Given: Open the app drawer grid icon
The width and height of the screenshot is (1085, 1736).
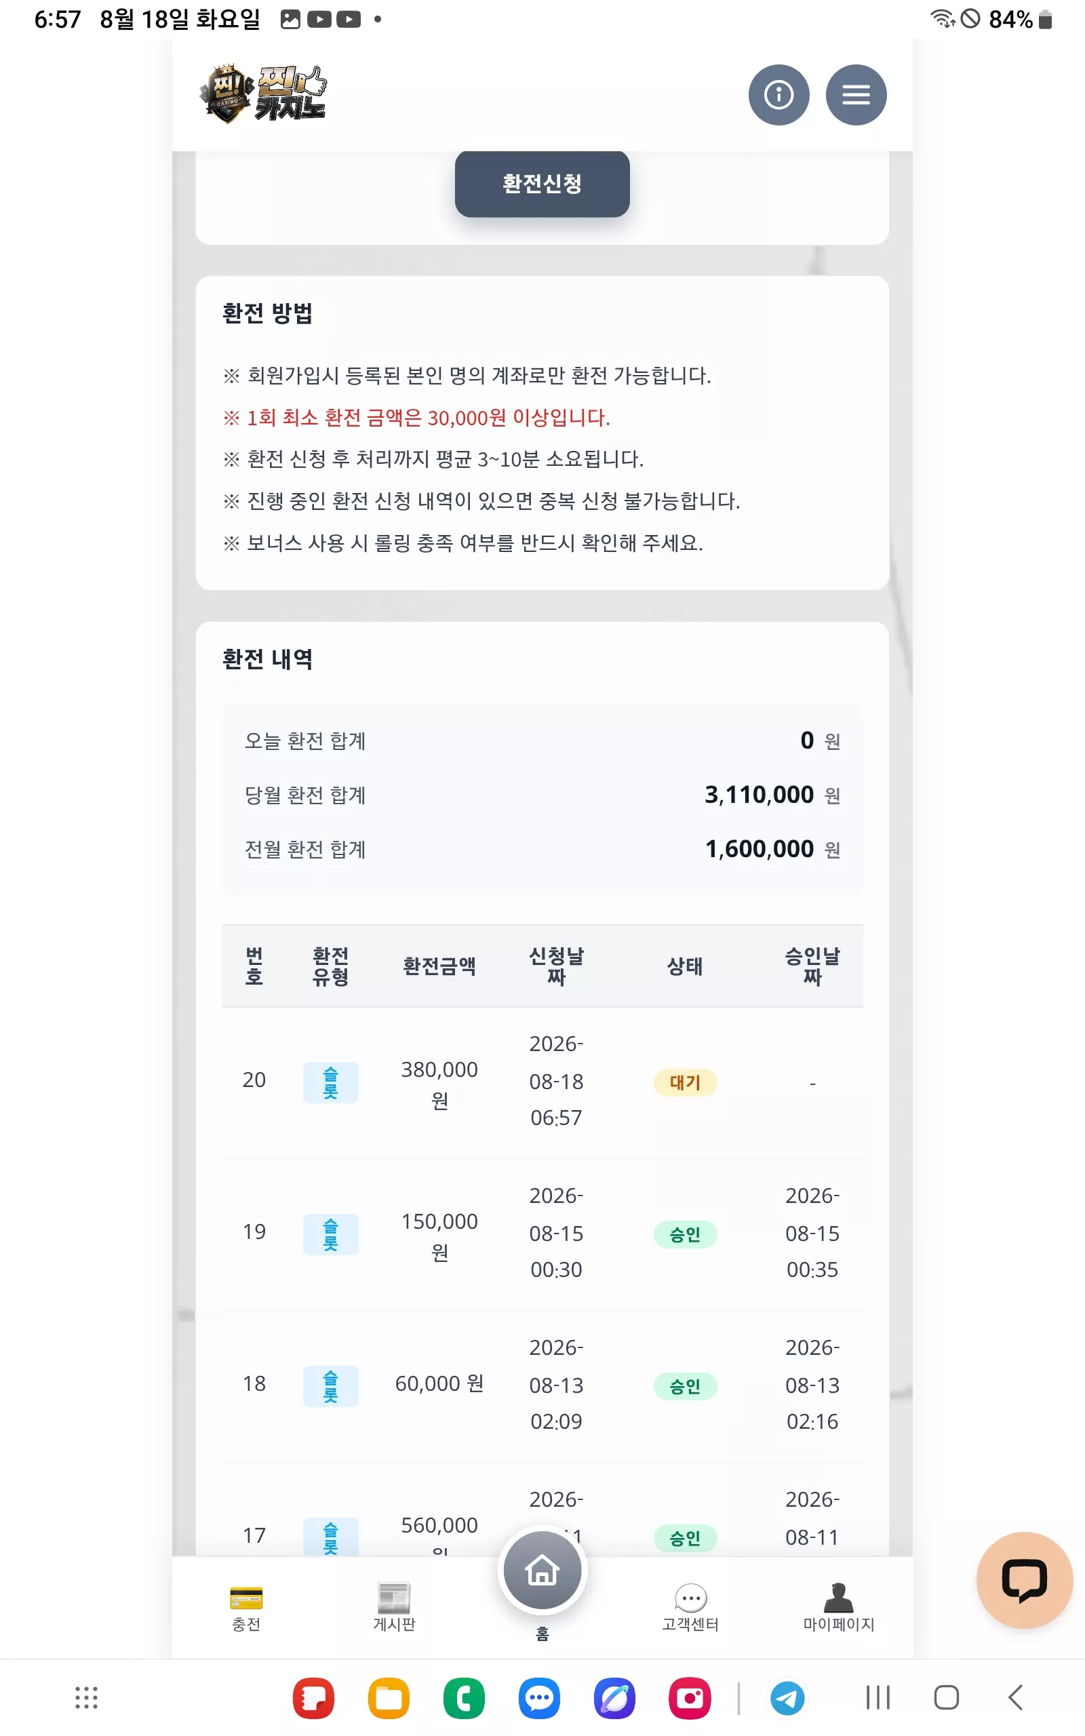Looking at the screenshot, I should 86,1697.
